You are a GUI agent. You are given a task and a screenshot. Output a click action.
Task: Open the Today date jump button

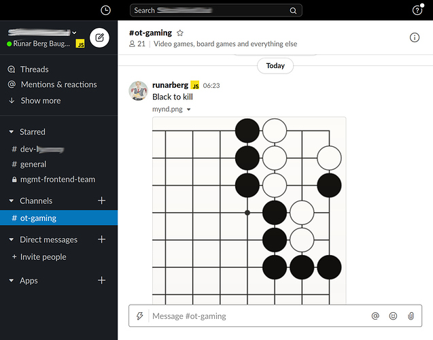click(x=275, y=66)
